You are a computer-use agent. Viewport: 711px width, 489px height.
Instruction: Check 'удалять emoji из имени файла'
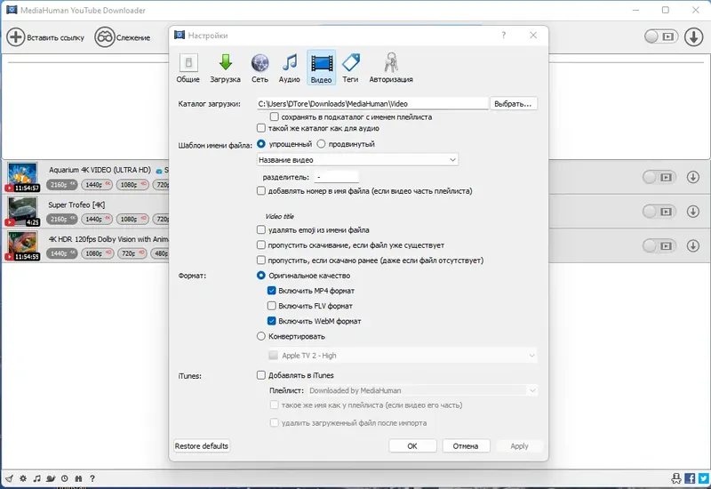click(x=261, y=230)
